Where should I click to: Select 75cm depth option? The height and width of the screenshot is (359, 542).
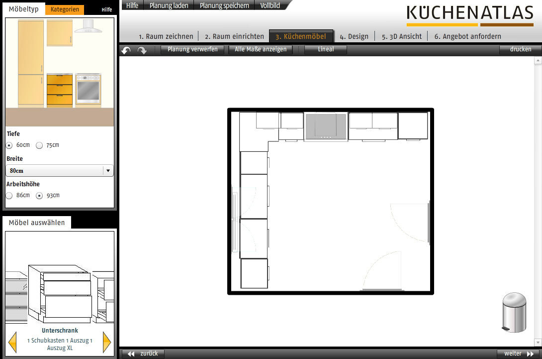coord(39,145)
